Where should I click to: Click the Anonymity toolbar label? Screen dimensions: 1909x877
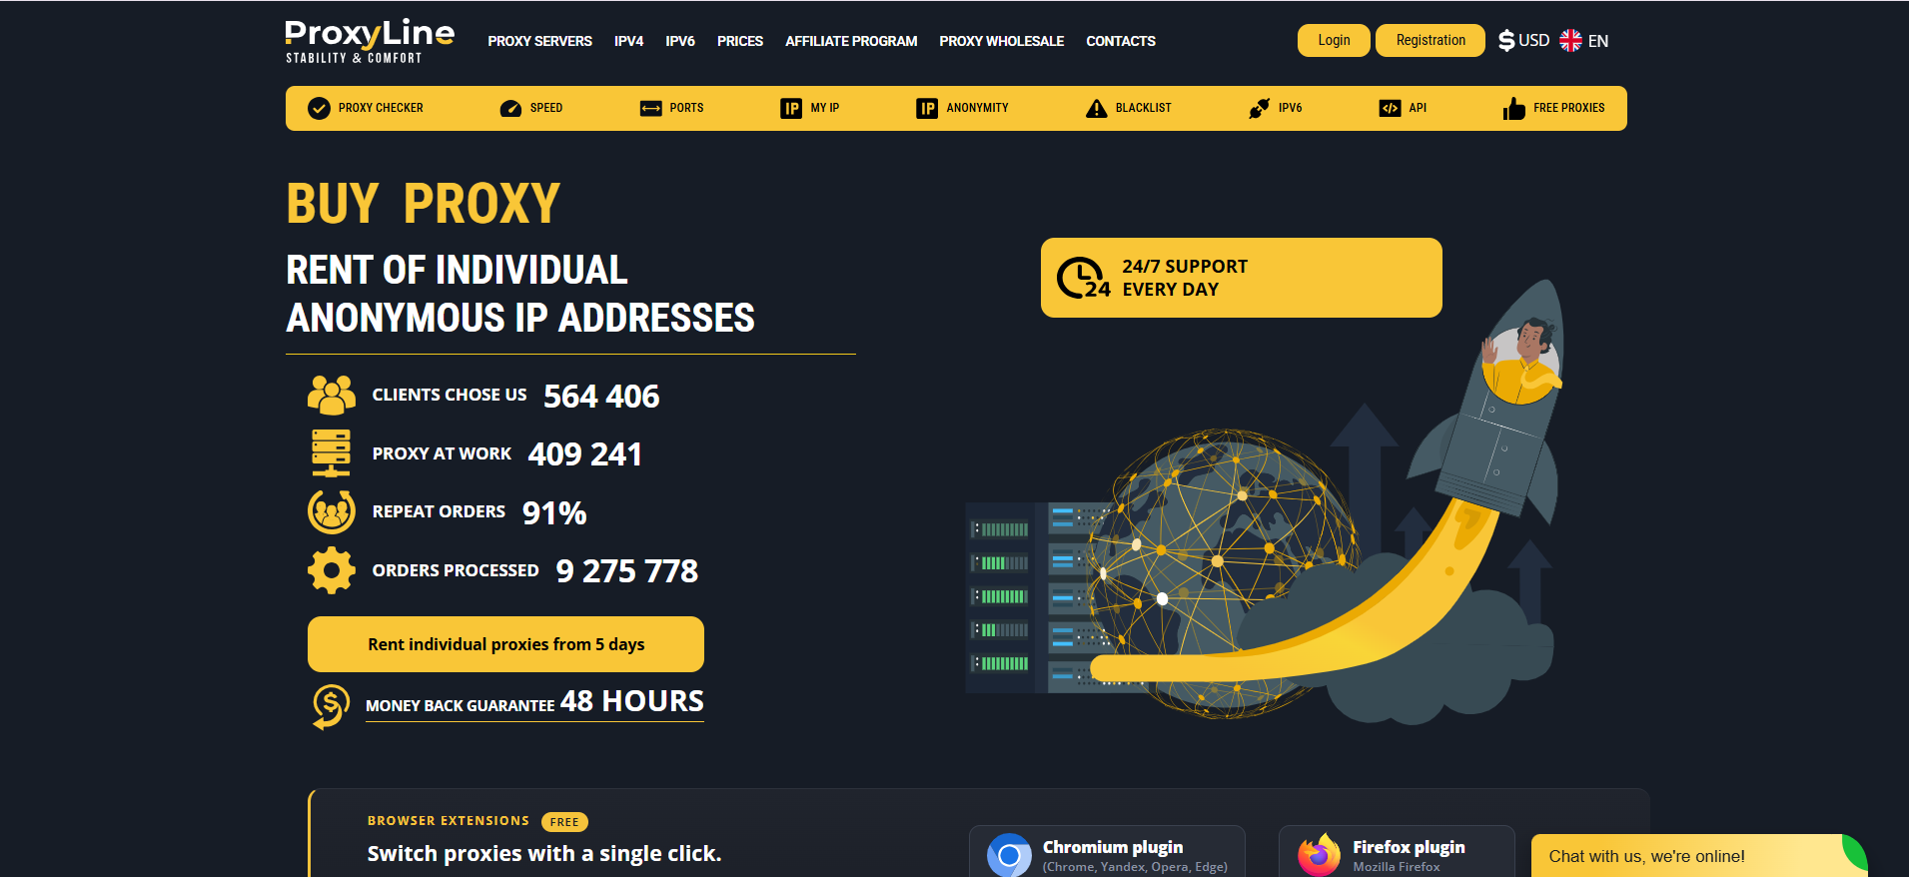(977, 108)
